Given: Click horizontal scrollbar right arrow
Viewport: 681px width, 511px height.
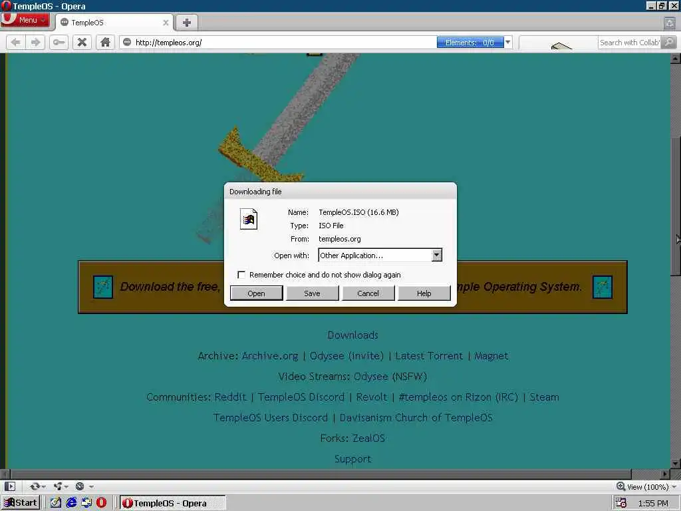Looking at the screenshot, I should (x=665, y=474).
